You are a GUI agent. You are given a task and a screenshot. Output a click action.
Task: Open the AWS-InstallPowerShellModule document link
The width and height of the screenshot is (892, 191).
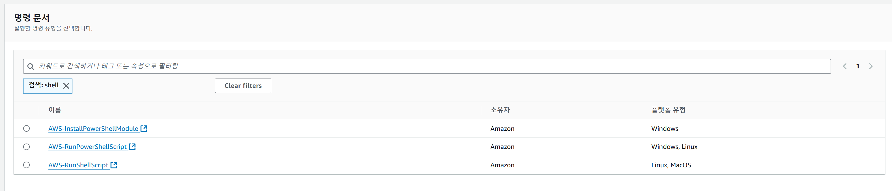93,129
